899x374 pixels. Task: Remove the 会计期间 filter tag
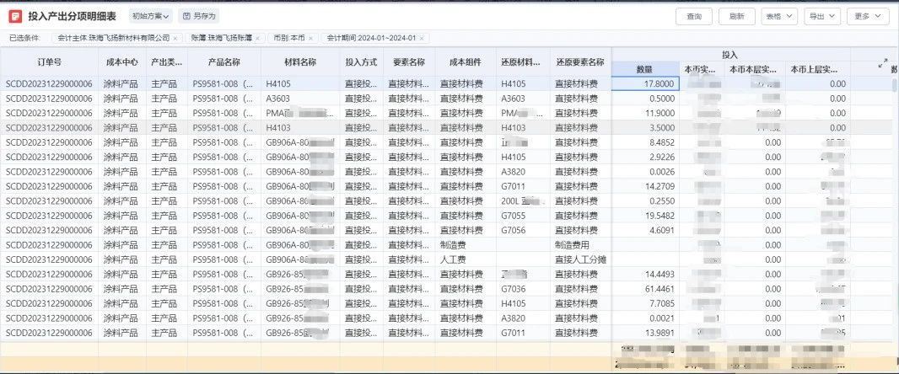tap(422, 38)
